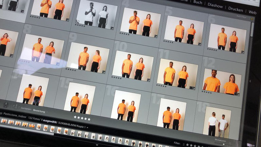Click the virtual copy corner icon on black-and-white thumbnail

pos(77,21)
